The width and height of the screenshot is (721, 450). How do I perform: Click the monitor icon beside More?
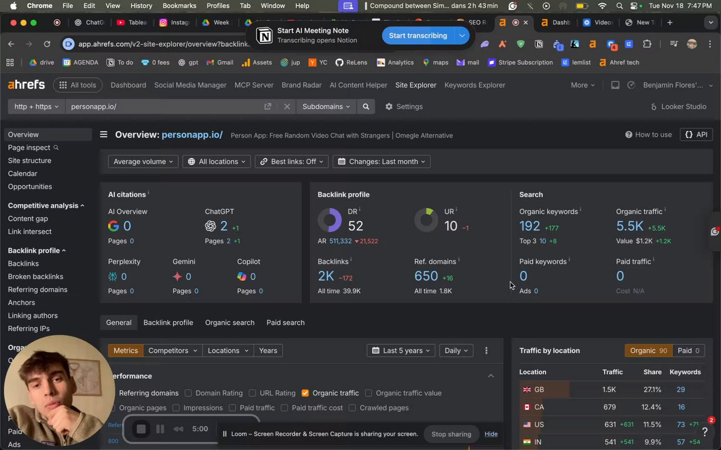coord(615,85)
